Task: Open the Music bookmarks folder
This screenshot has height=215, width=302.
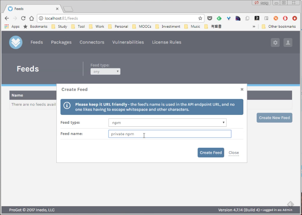Action: (x=192, y=27)
